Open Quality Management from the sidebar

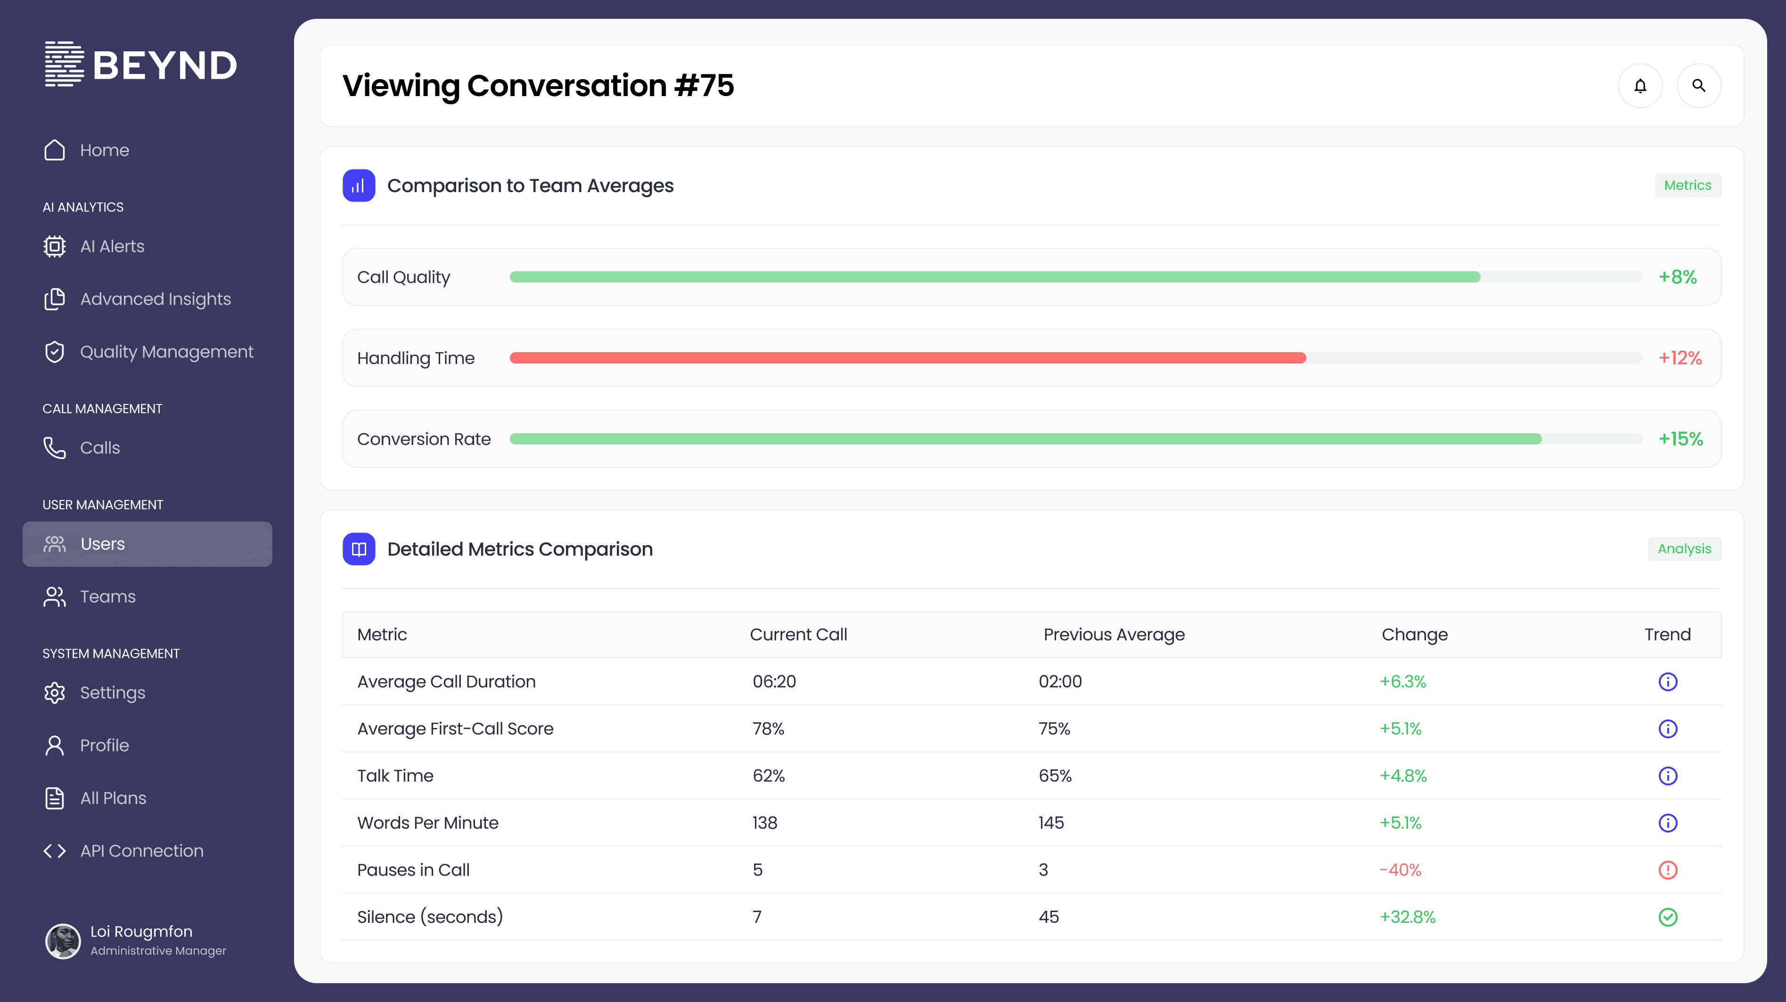(x=166, y=352)
